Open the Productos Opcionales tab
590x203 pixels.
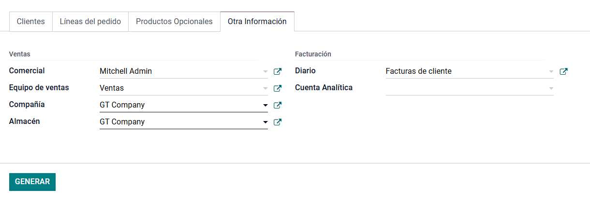[x=174, y=22]
